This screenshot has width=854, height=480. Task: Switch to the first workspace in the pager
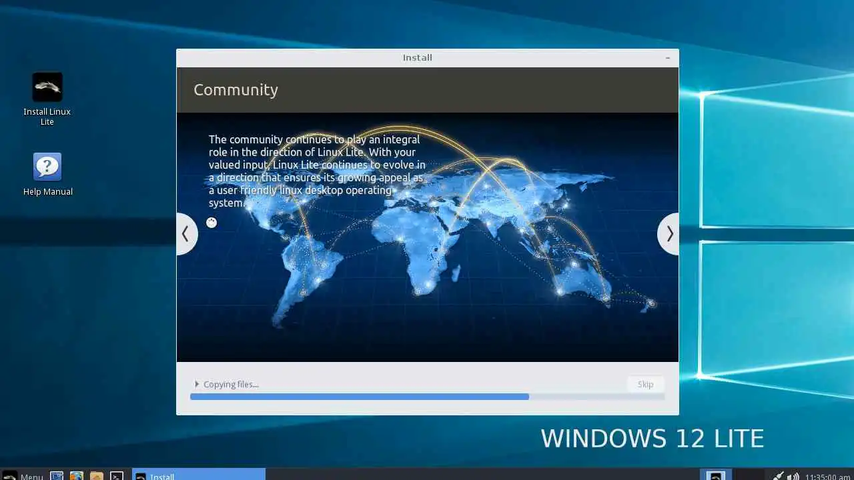(x=716, y=475)
